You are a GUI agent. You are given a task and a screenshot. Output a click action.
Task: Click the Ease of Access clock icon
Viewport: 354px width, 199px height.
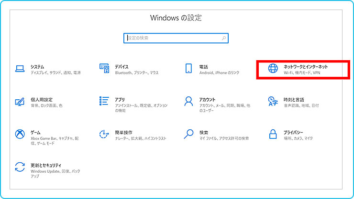104,134
